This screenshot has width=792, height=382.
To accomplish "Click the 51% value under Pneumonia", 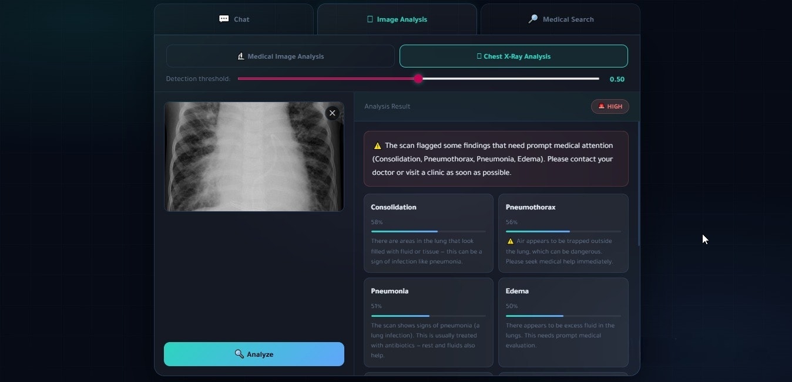I will tap(376, 306).
